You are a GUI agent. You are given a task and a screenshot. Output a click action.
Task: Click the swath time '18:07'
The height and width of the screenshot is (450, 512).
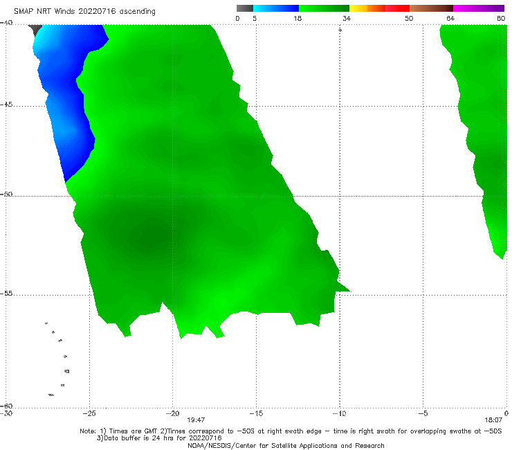tap(493, 420)
